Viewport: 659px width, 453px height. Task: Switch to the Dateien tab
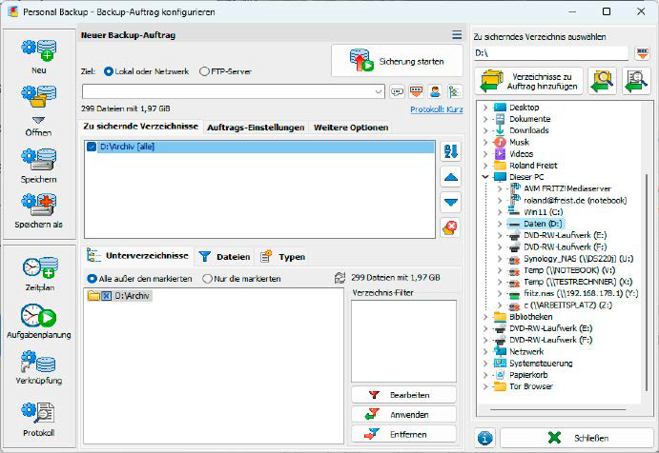(224, 256)
